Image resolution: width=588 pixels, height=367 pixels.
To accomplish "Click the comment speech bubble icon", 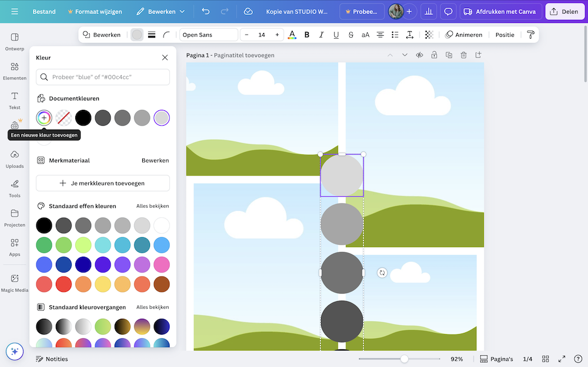I will [448, 11].
